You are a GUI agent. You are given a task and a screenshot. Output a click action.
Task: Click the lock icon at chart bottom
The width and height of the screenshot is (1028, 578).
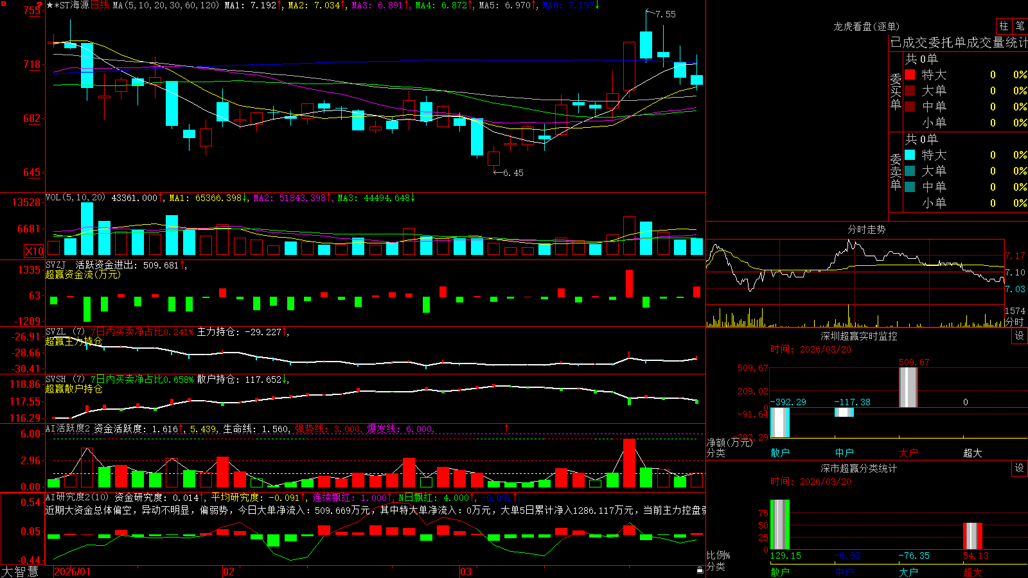[x=700, y=570]
